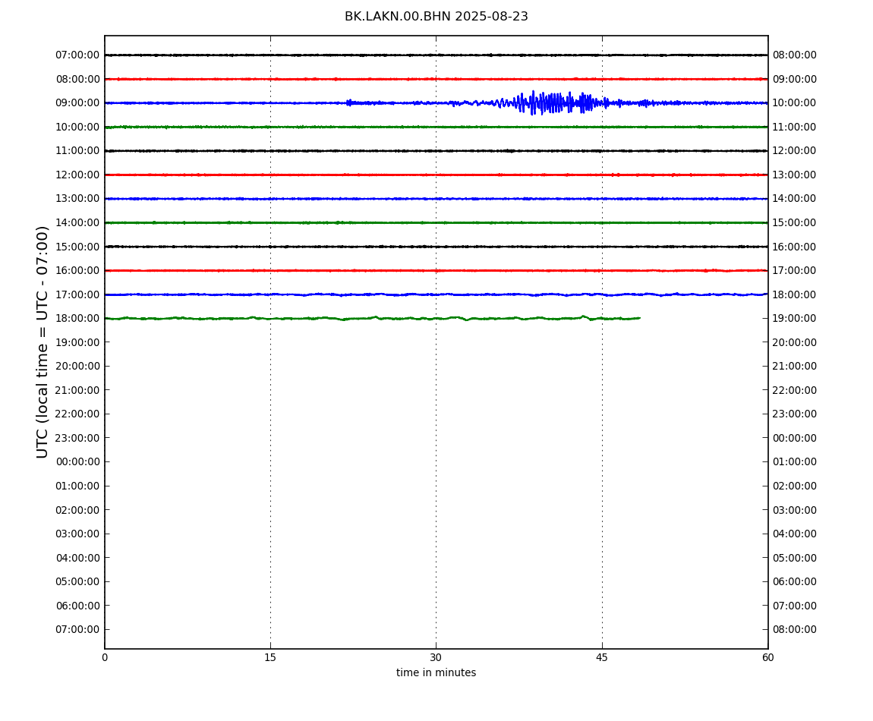The image size is (873, 721).
Task: Click x-axis tick label 15
Action: pos(270,657)
